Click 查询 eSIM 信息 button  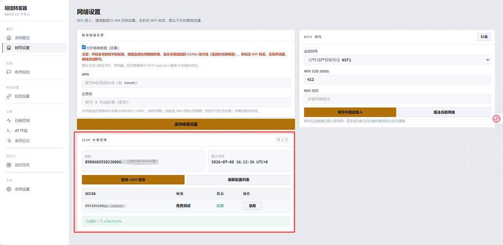pos(133,179)
